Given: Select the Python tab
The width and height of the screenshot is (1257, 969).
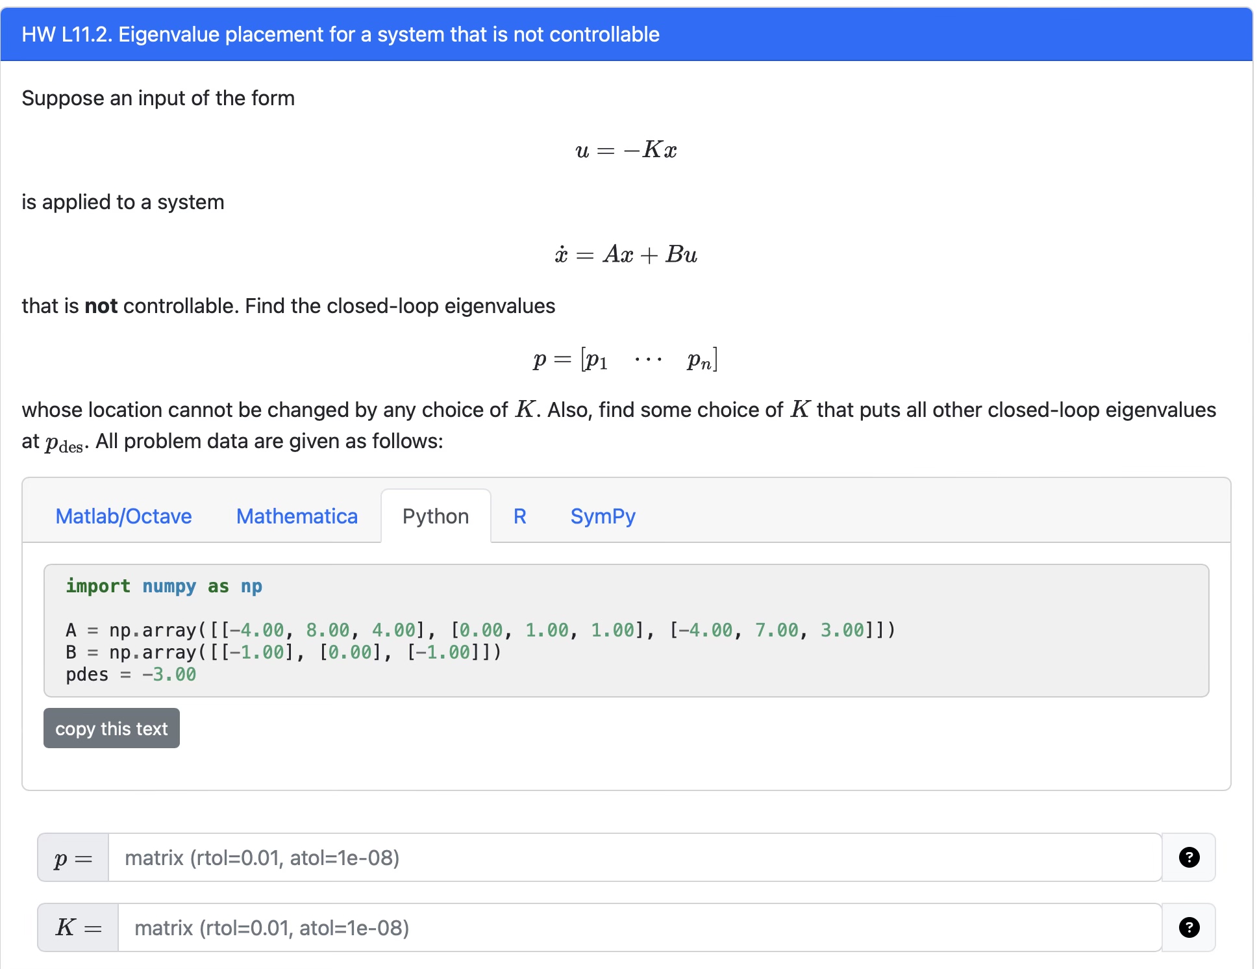Looking at the screenshot, I should (435, 516).
